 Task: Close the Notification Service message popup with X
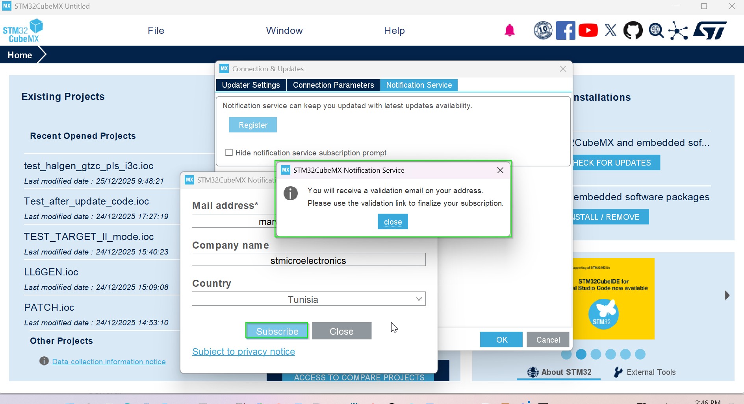tap(500, 170)
